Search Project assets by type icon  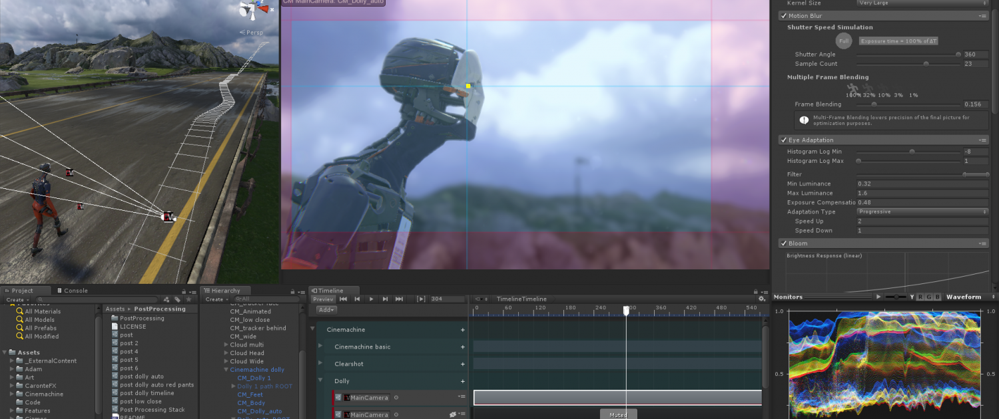167,300
